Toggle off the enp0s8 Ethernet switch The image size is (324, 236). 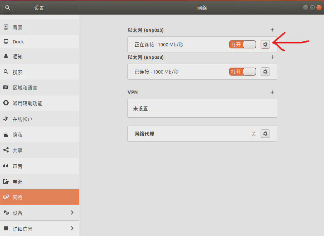tap(242, 72)
